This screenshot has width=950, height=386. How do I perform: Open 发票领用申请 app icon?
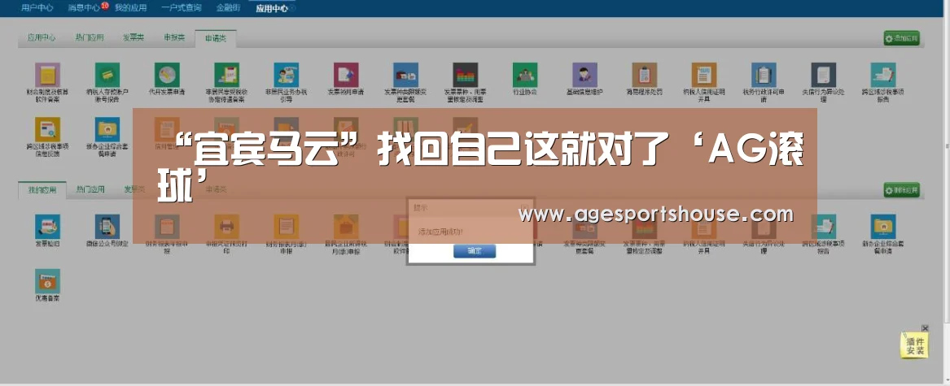(346, 75)
